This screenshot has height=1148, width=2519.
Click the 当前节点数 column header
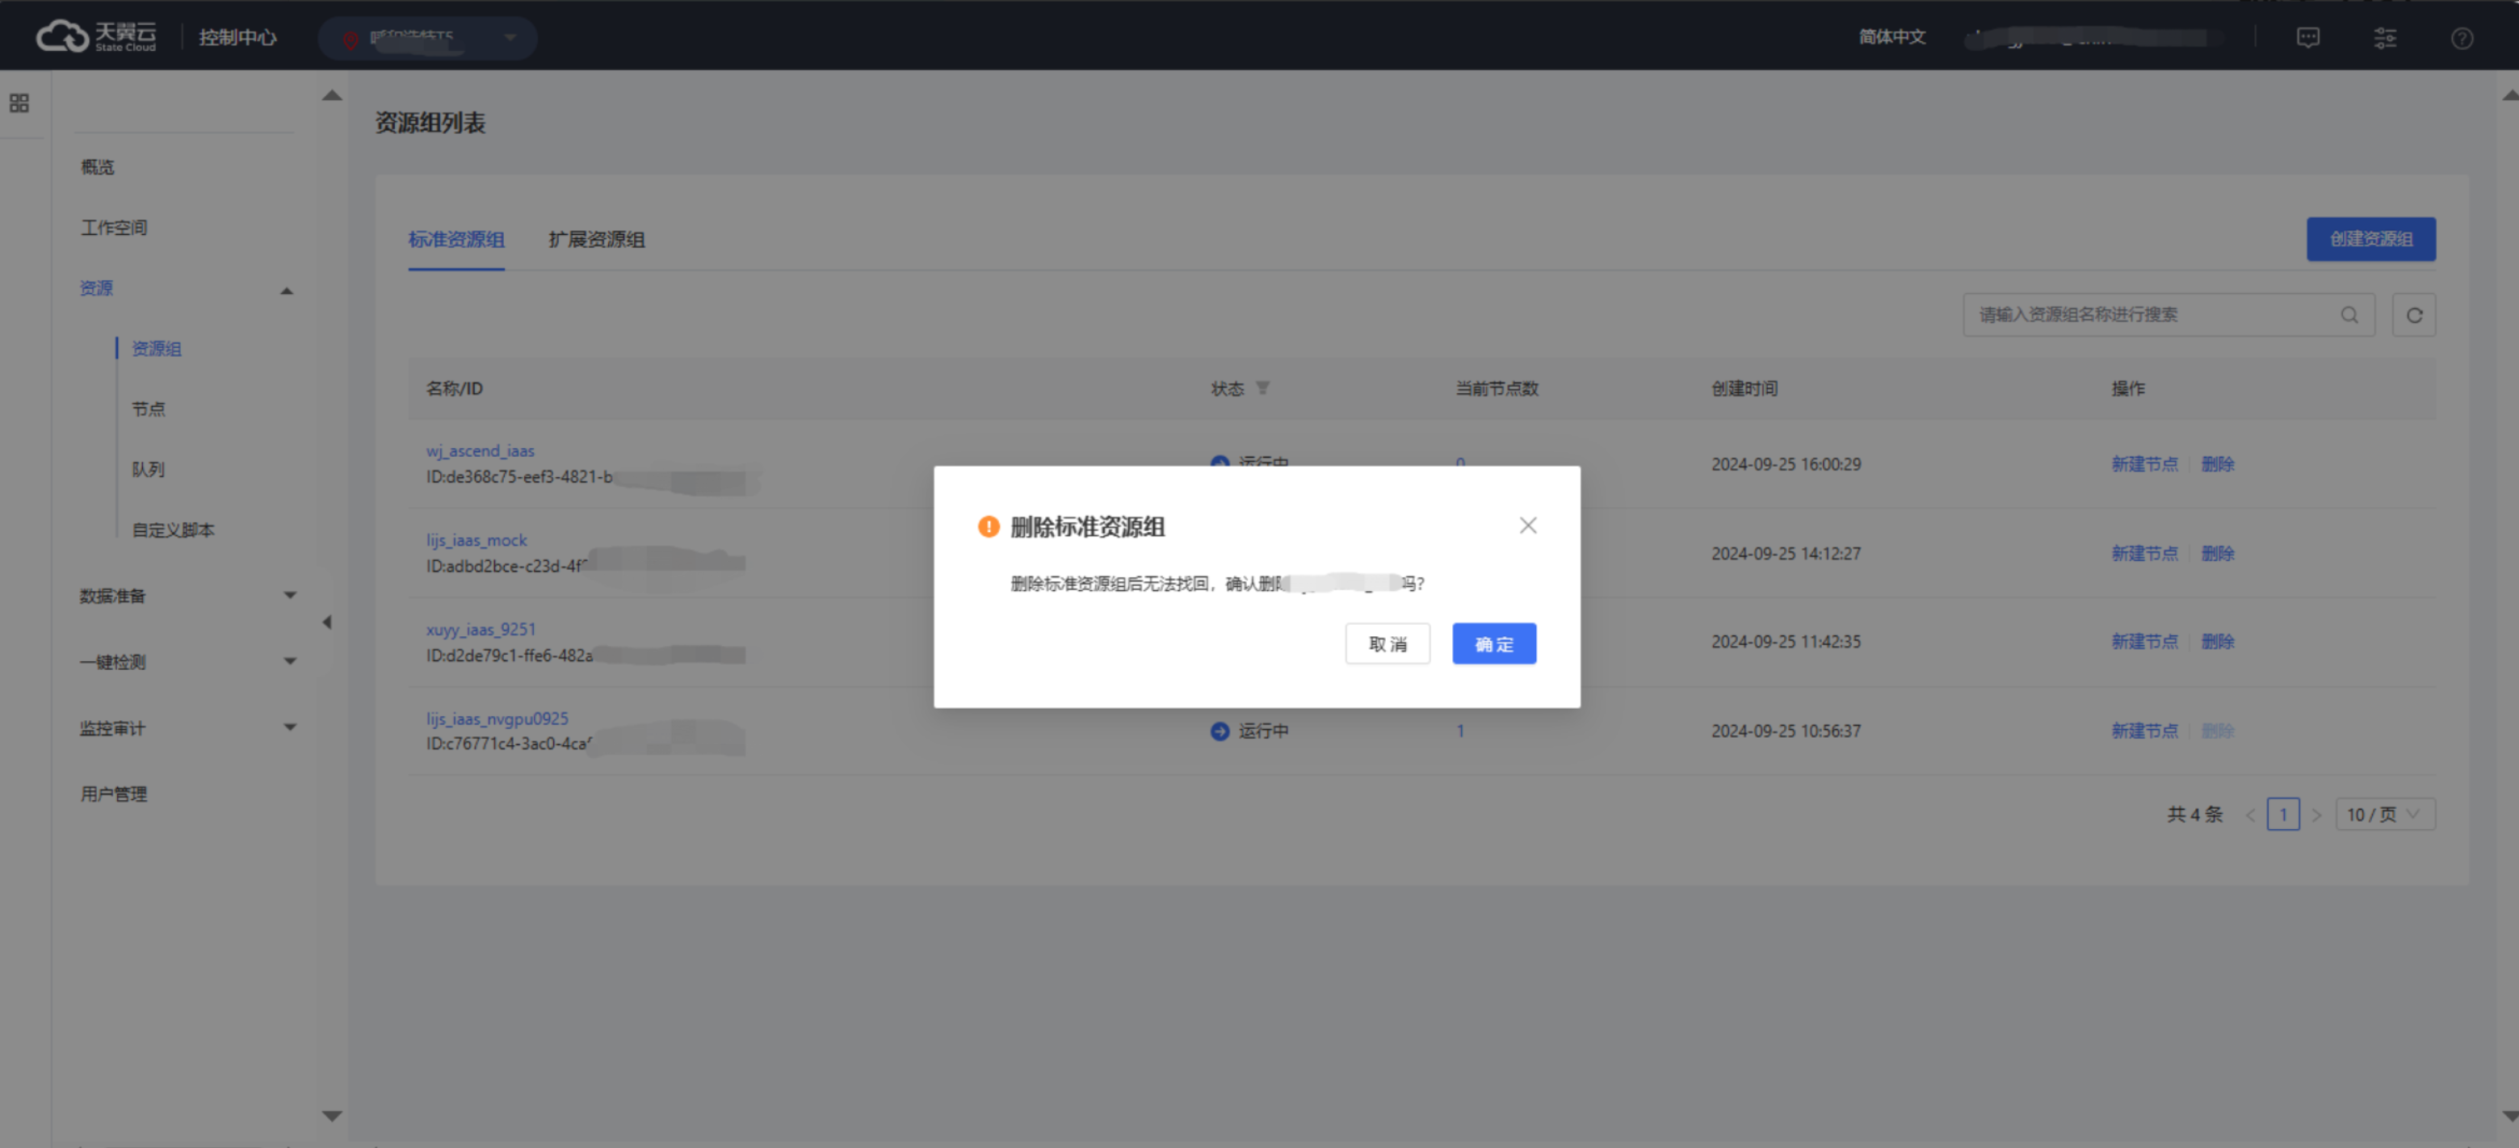click(x=1497, y=388)
